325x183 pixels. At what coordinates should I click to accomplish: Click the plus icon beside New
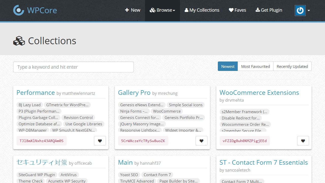[x=127, y=10]
